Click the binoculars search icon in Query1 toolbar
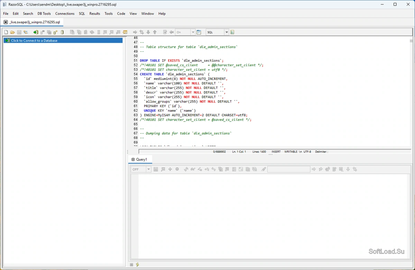The width and height of the screenshot is (415, 270). click(x=193, y=169)
